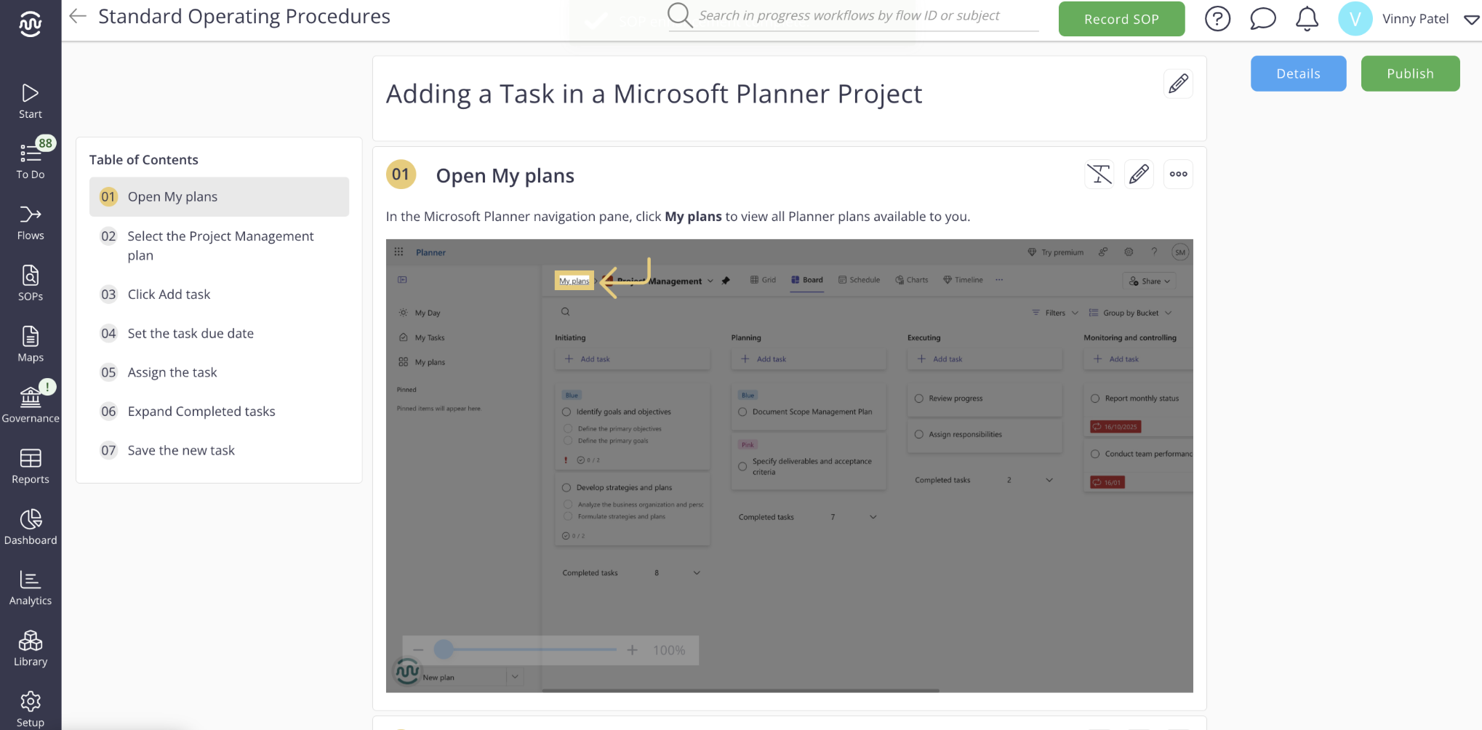
Task: Go to Flows in the sidebar
Action: [30, 222]
